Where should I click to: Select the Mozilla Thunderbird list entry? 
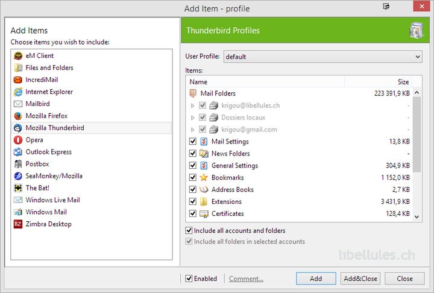coord(92,128)
